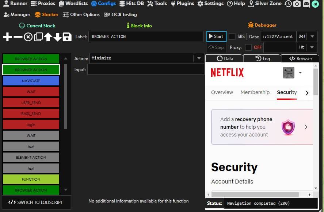Image resolution: width=324 pixels, height=212 pixels.
Task: Click the circled X disable block icon
Action: coord(28,37)
